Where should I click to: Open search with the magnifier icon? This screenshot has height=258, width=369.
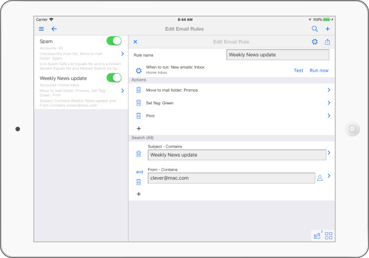(315, 29)
